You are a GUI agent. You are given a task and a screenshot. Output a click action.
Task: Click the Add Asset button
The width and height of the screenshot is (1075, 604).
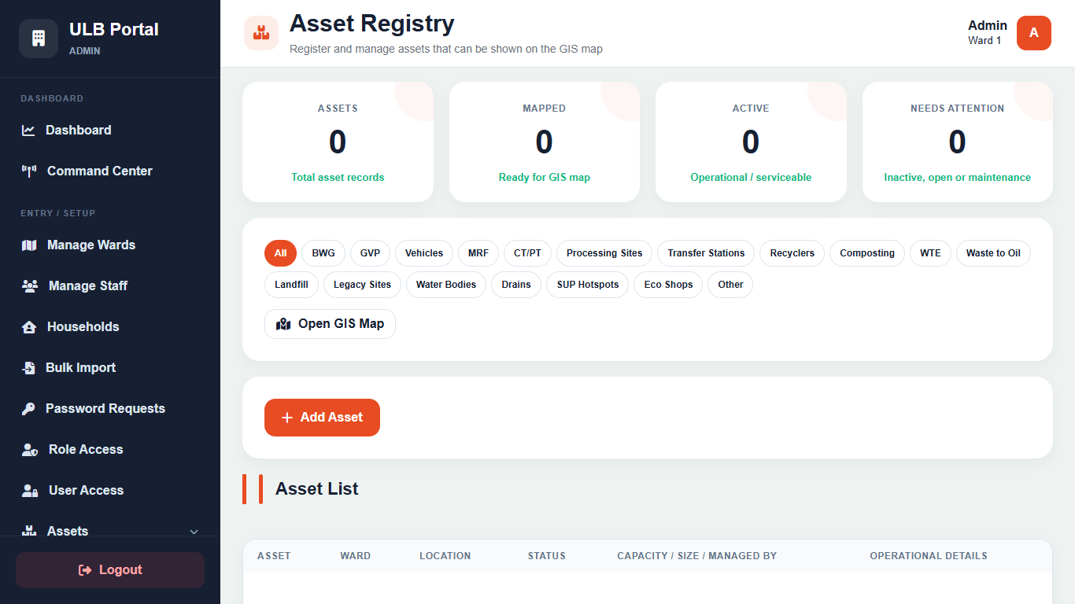pos(322,418)
